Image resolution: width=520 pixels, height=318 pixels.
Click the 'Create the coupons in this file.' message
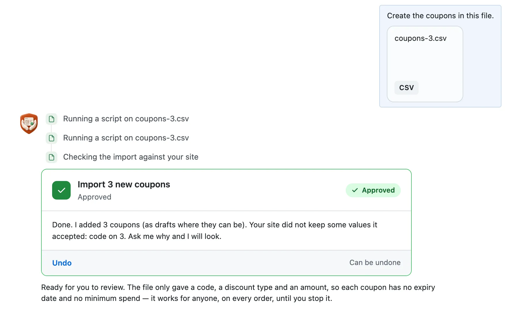(440, 16)
